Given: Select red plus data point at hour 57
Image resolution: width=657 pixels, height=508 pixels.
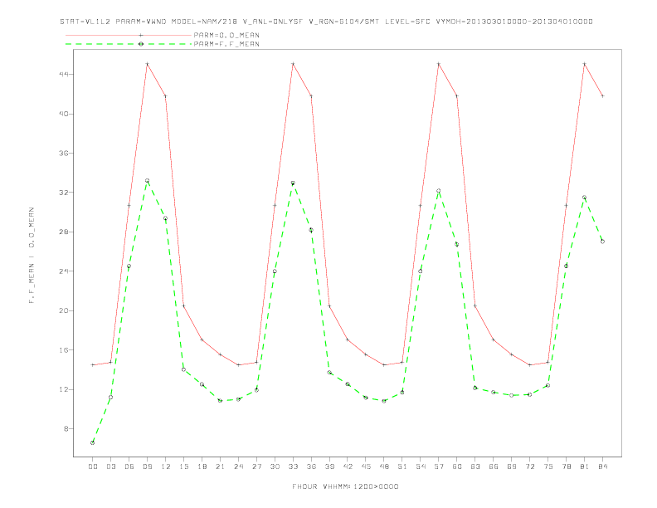Looking at the screenshot, I should 439,64.
